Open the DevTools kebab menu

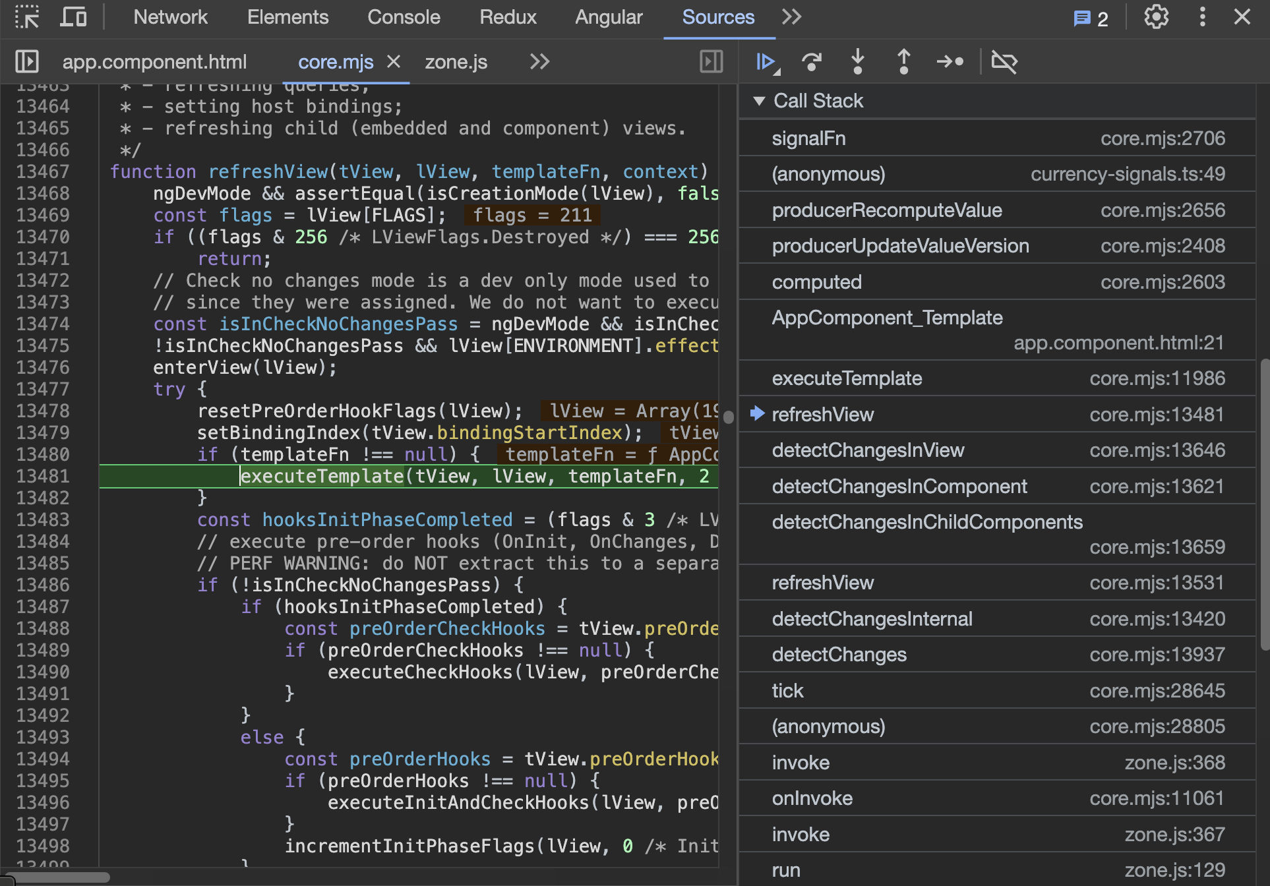(x=1202, y=17)
